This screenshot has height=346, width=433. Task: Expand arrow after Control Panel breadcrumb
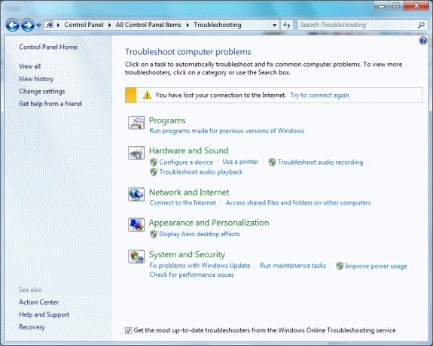pos(110,25)
